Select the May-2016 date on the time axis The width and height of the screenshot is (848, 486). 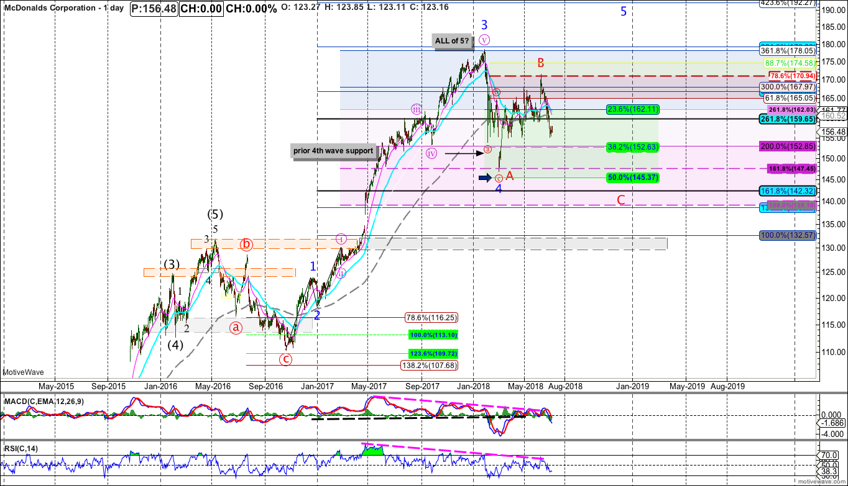click(x=211, y=386)
